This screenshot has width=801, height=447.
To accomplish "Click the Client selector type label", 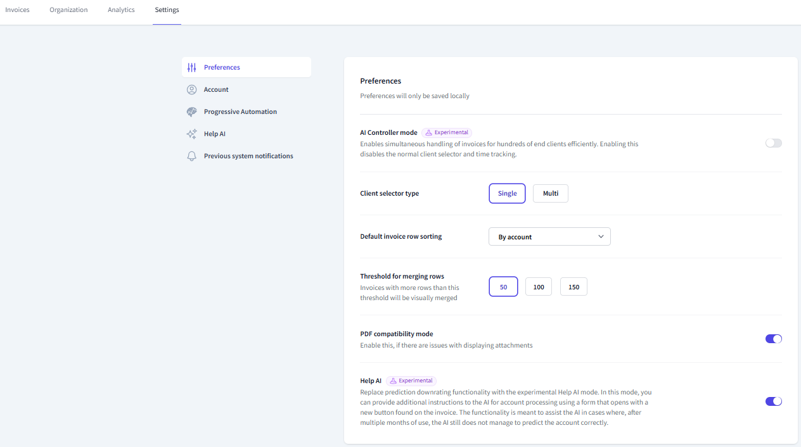I will point(389,194).
